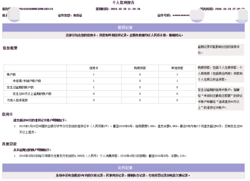The width and height of the screenshot is (250, 181).
Task: Click the '未结清/未销户账户数' row label
Action: 27,81
